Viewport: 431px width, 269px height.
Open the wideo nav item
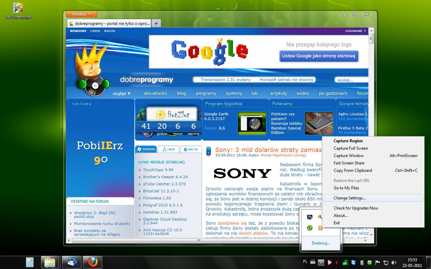(x=303, y=93)
